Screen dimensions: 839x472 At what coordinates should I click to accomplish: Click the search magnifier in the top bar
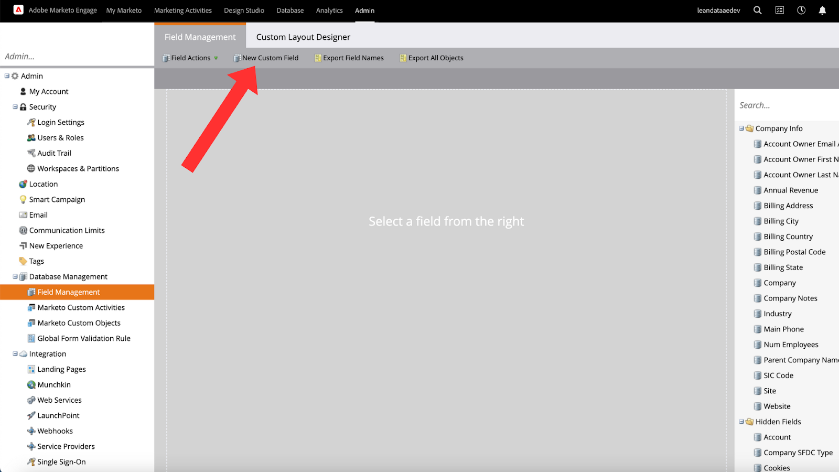coord(757,10)
